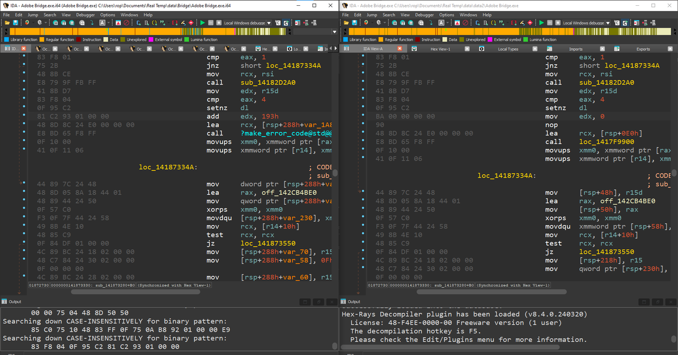Switch to Hex View-1 tab in right window
678x355 pixels.
point(440,49)
